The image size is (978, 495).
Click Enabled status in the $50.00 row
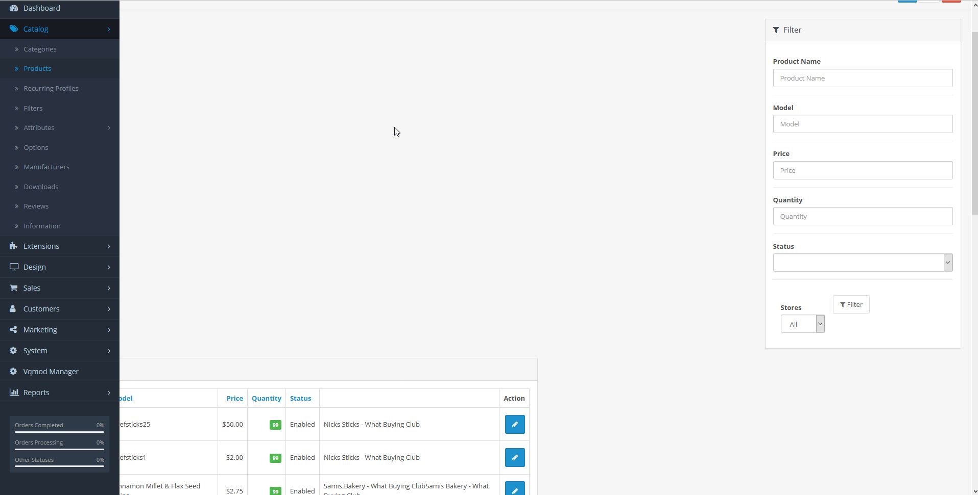pyautogui.click(x=302, y=424)
